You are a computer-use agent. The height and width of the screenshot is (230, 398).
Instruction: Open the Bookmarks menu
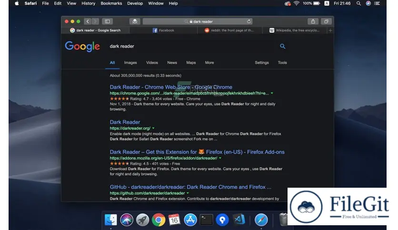[x=111, y=3]
